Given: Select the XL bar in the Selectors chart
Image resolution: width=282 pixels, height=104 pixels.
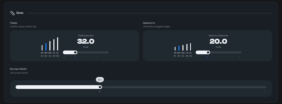Looking at the screenshot, I should pyautogui.click(x=190, y=47).
